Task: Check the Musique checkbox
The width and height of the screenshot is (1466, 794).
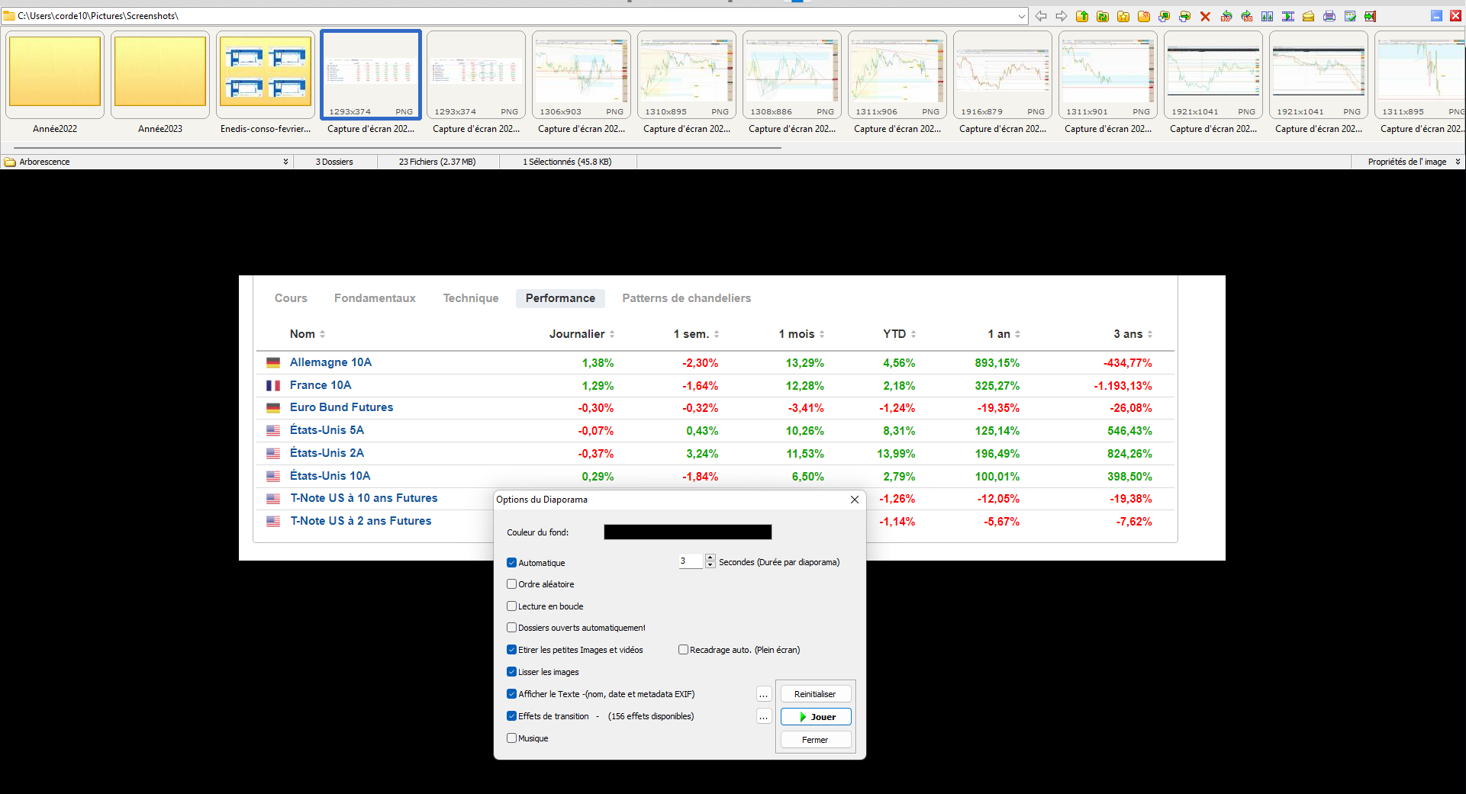Action: tap(512, 738)
